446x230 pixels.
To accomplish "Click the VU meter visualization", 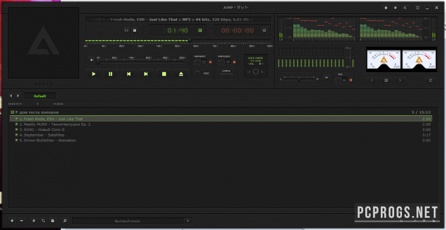I will coord(401,59).
